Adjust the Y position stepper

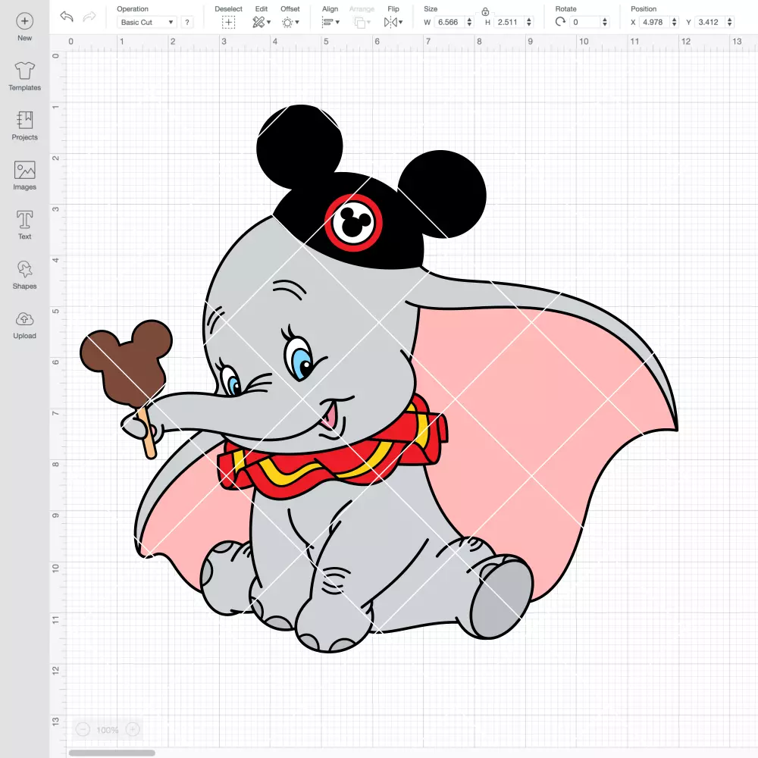coord(729,22)
